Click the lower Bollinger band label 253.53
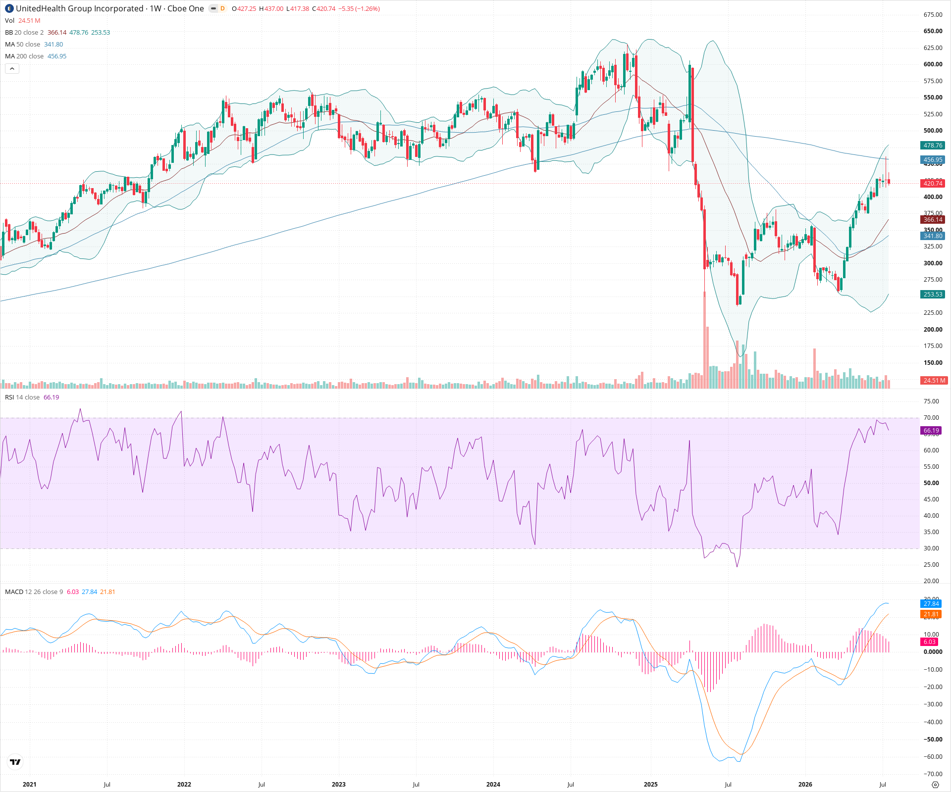The height and width of the screenshot is (792, 951). (x=933, y=294)
